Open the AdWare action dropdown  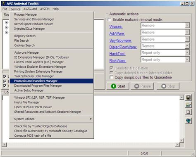coord(187,32)
